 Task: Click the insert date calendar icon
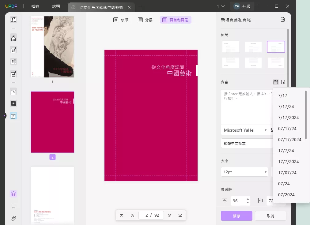(276, 82)
